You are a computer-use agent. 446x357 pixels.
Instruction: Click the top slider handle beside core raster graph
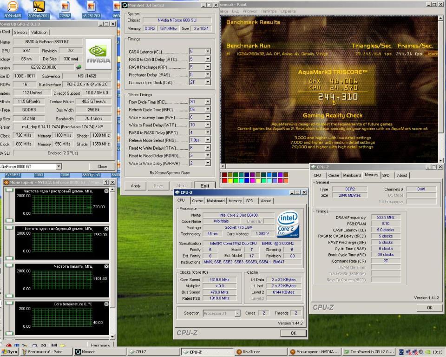coord(9,190)
